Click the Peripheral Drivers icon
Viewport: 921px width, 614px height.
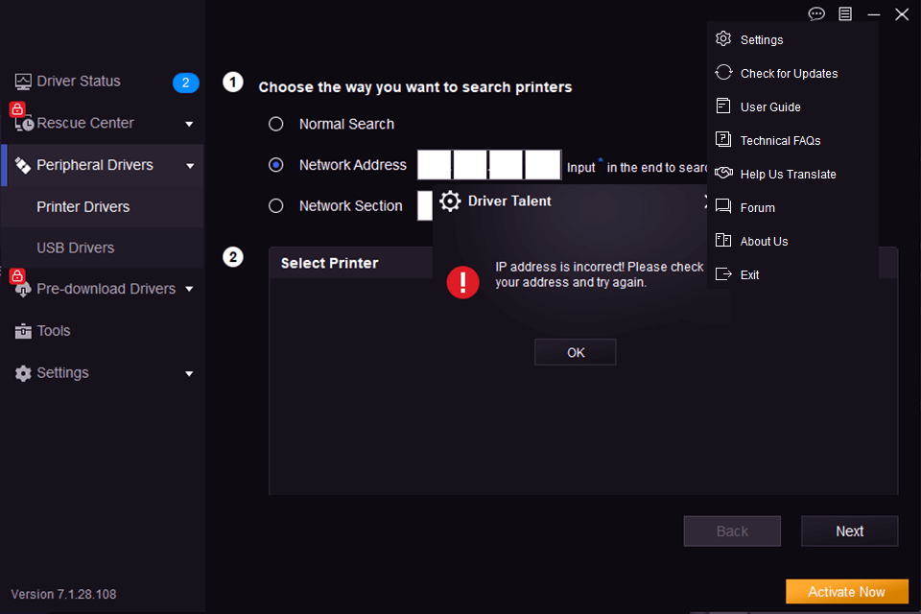(x=23, y=165)
